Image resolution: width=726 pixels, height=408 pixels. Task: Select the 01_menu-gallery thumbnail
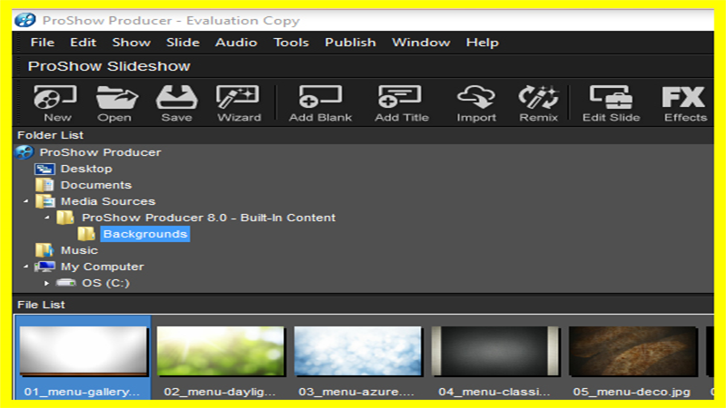pos(83,351)
